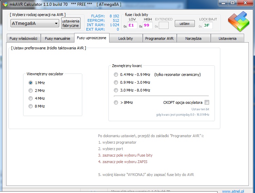Screen dimensions: 255x193
Task: Maximize the mkAVR Calculator window
Action: click(233, 3)
